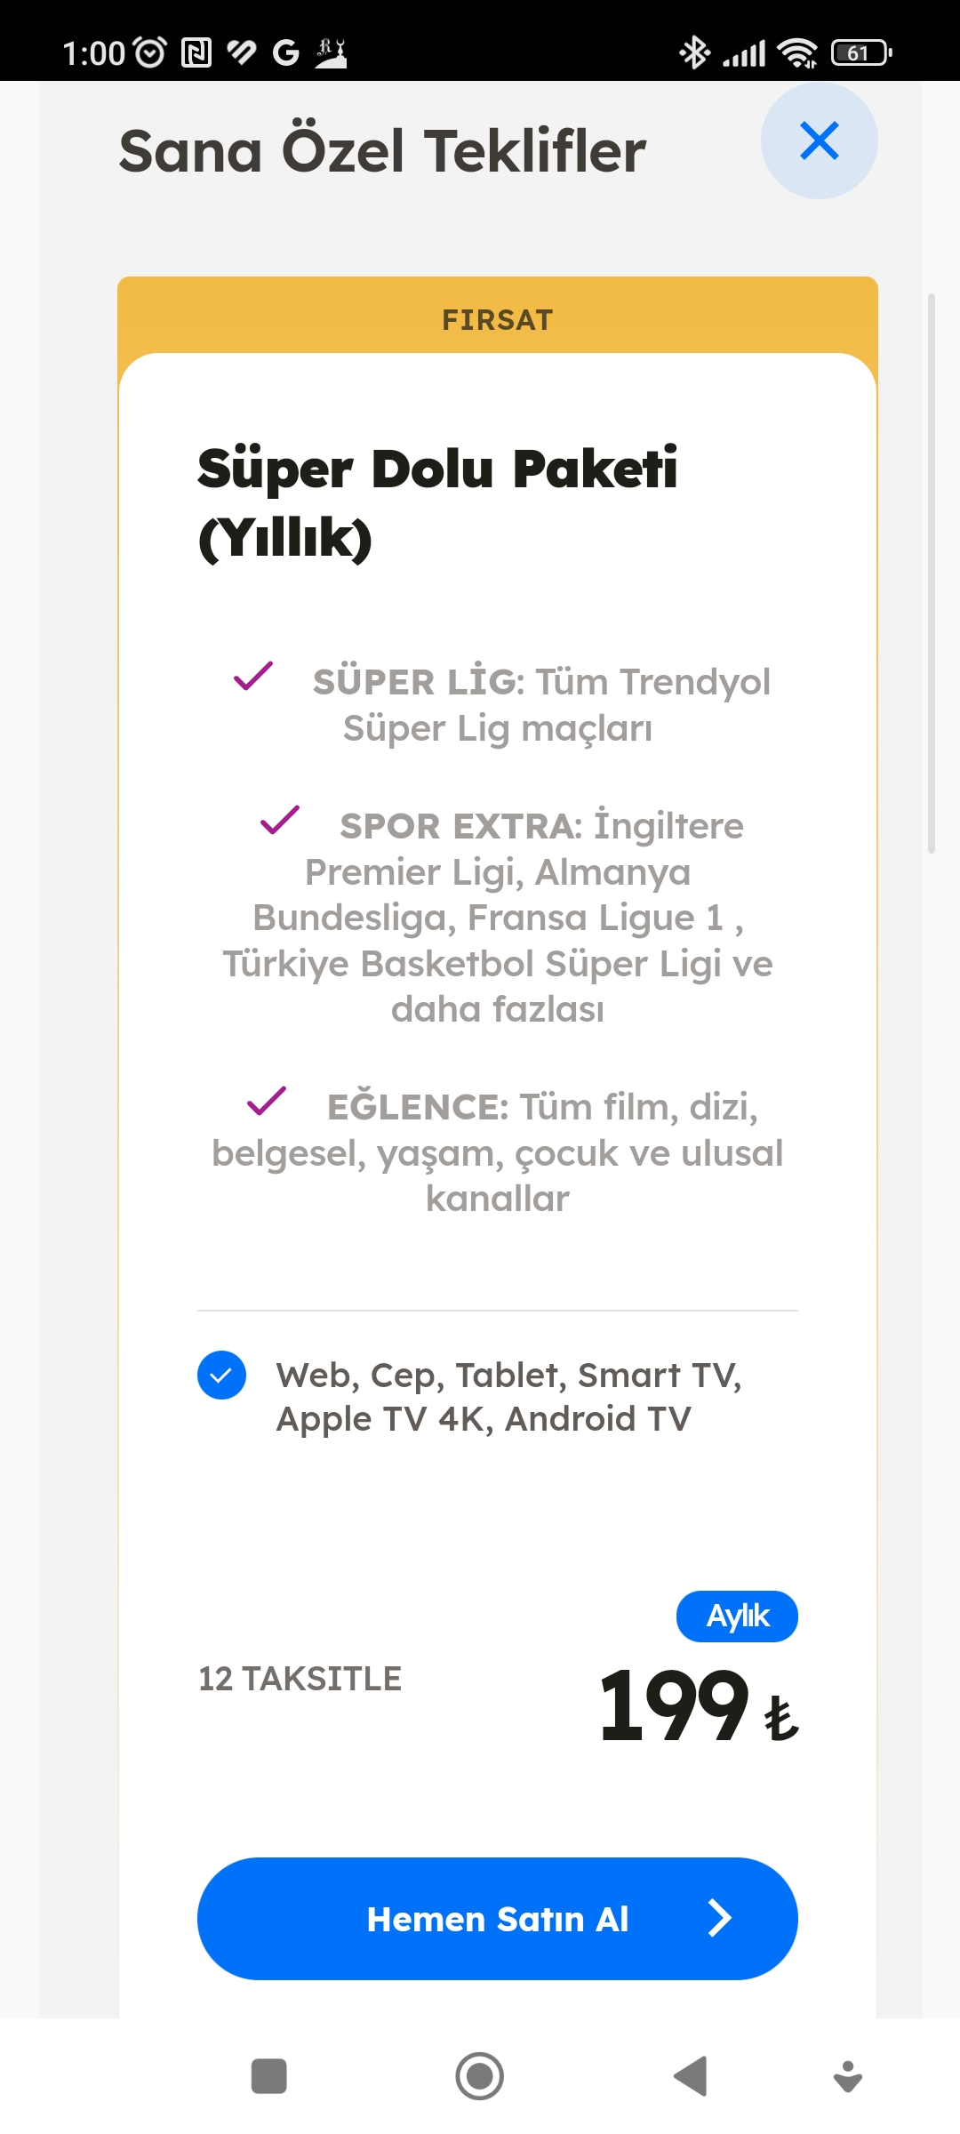Tap the battery indicator showing 61

pos(860,52)
